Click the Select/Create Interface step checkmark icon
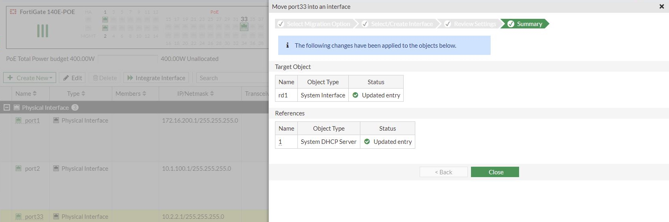 pos(365,24)
